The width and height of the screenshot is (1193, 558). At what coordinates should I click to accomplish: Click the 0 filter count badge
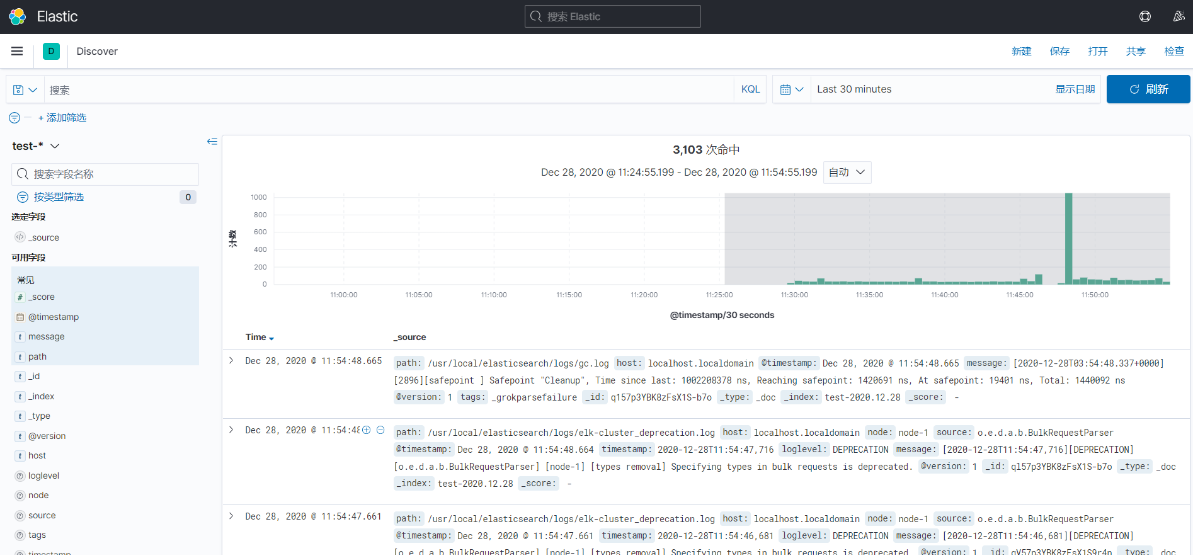188,197
